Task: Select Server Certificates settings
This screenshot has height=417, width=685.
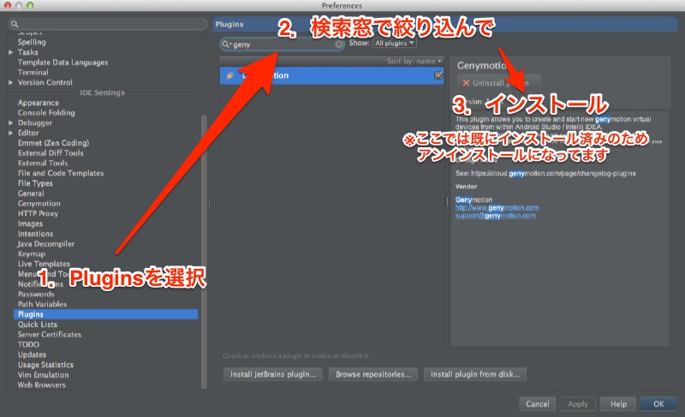Action: coord(50,335)
